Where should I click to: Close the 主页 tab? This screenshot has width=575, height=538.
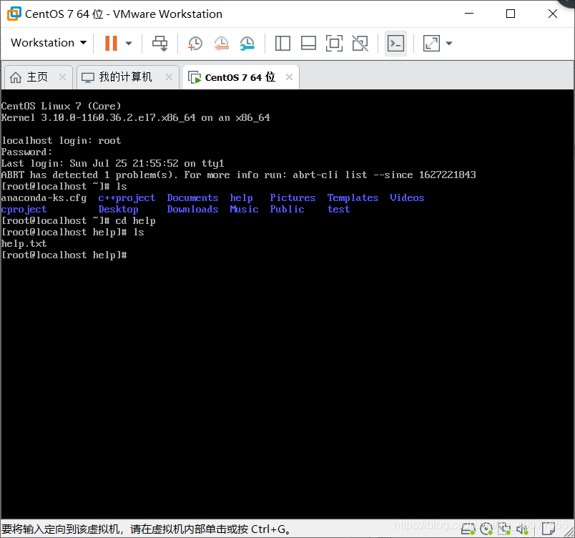click(62, 77)
